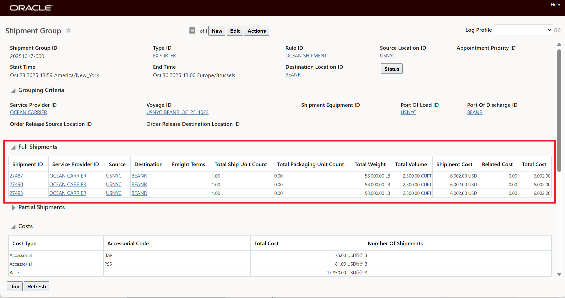Collapse the Grouping Criteria section

click(x=13, y=91)
